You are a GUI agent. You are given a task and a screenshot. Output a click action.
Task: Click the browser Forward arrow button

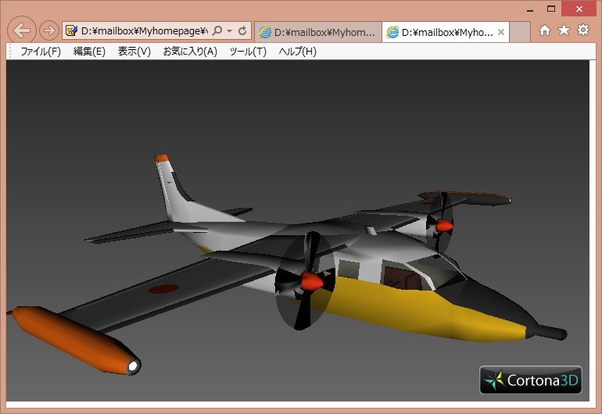[x=48, y=30]
